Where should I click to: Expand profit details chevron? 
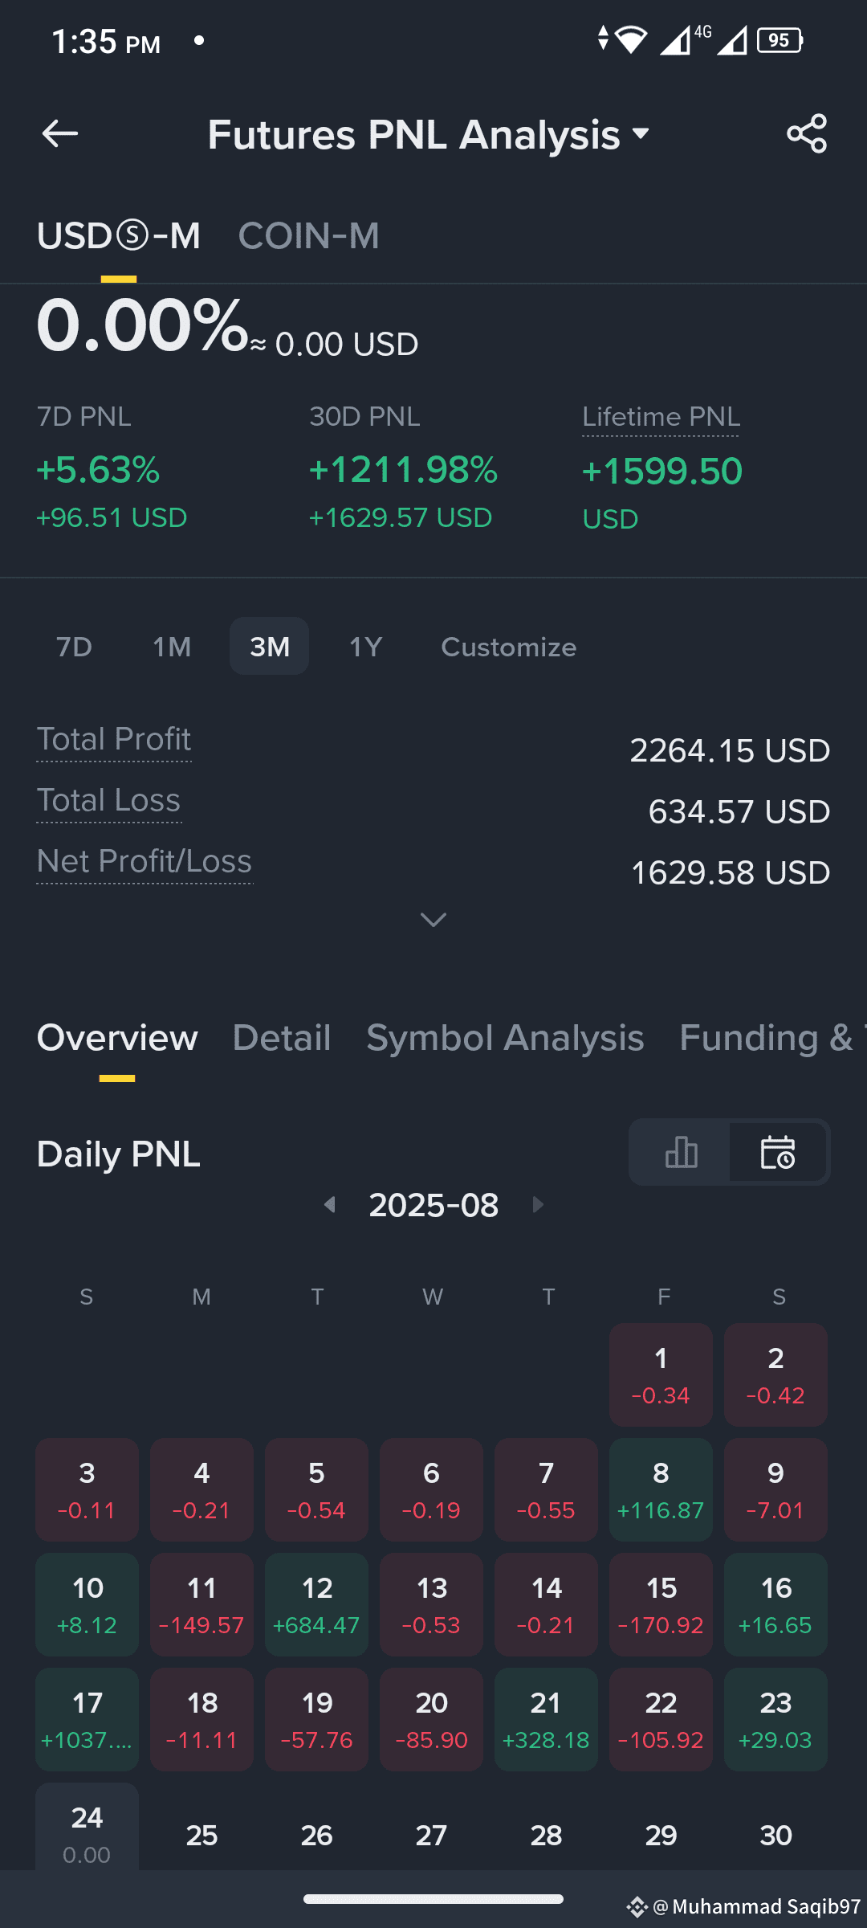pyautogui.click(x=433, y=920)
